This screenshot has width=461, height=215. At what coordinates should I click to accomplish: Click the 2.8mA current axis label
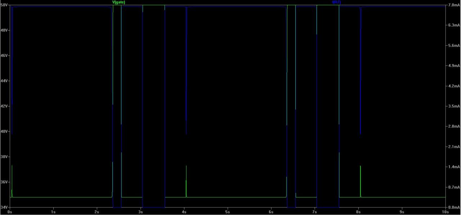click(454, 127)
